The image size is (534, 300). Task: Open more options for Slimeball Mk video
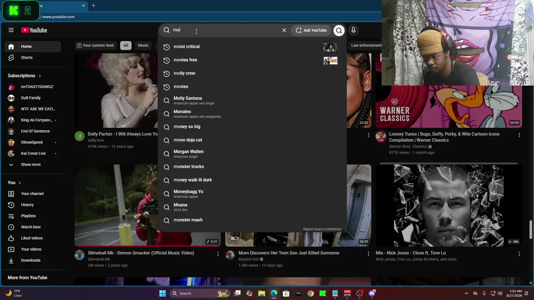tap(218, 254)
